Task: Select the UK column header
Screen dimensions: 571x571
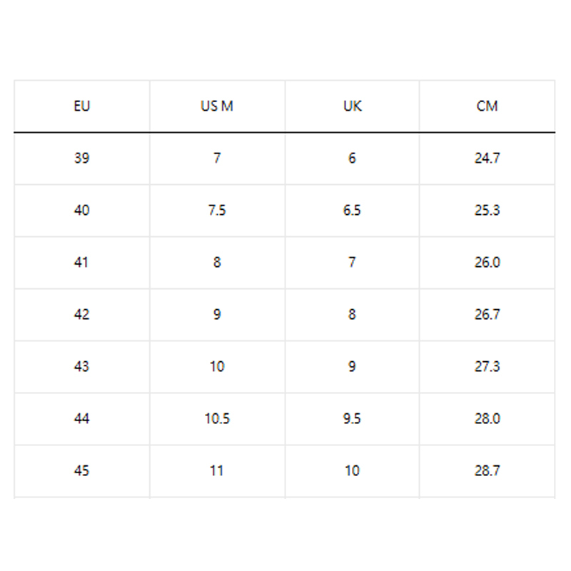Action: (352, 106)
